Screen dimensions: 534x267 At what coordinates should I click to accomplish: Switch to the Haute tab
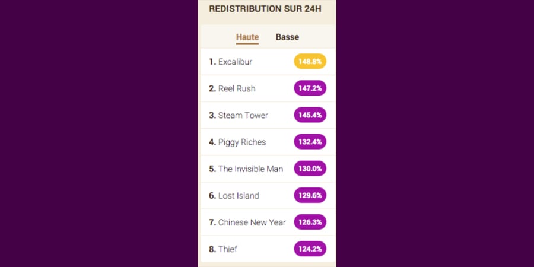coord(247,37)
